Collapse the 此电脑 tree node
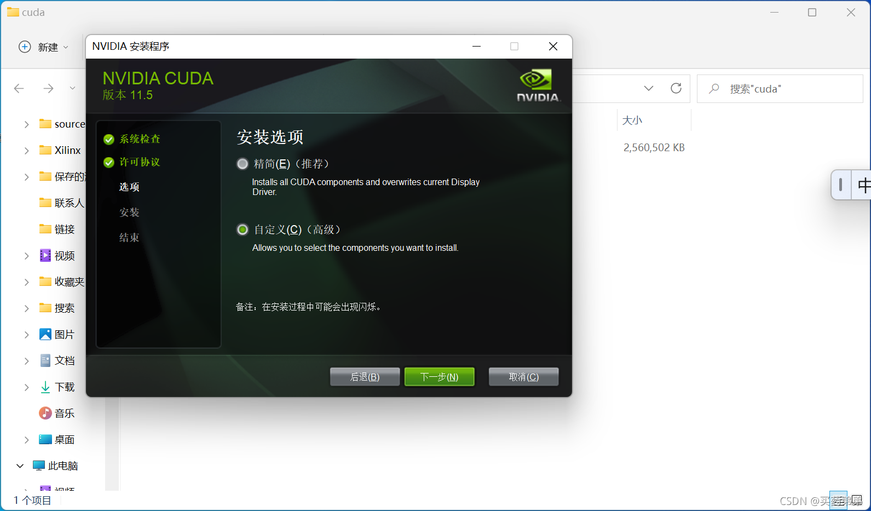This screenshot has height=511, width=871. 20,466
